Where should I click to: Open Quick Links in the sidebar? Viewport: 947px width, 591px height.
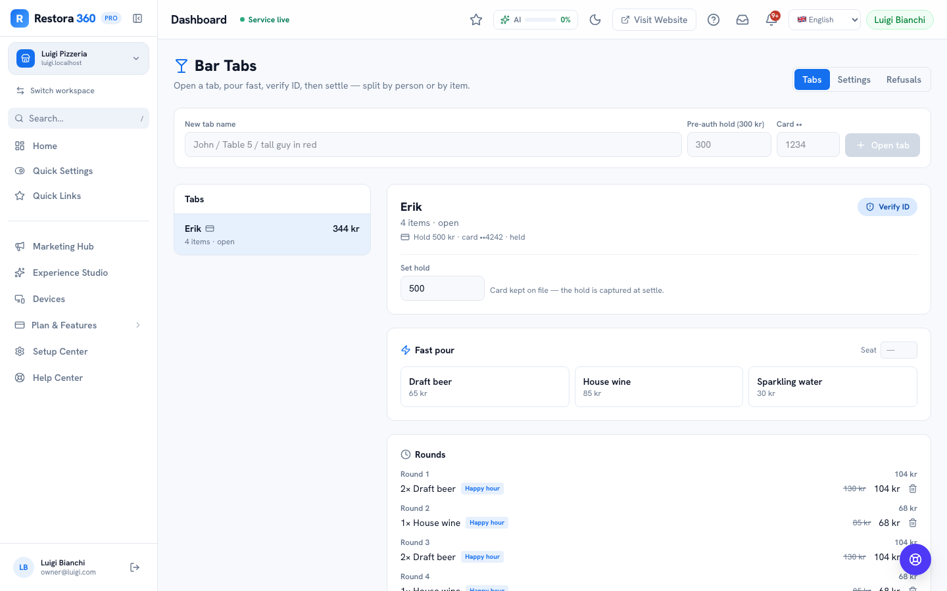78,196
